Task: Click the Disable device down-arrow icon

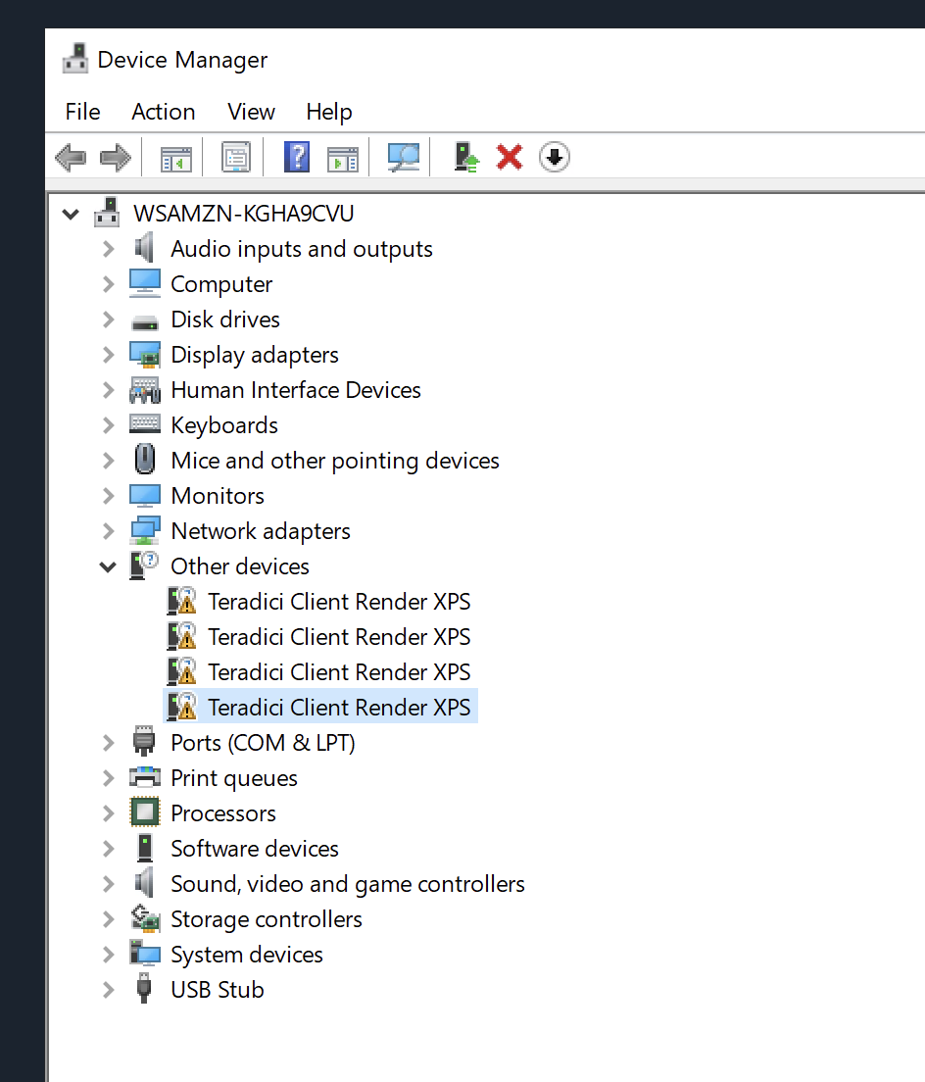Action: [555, 157]
